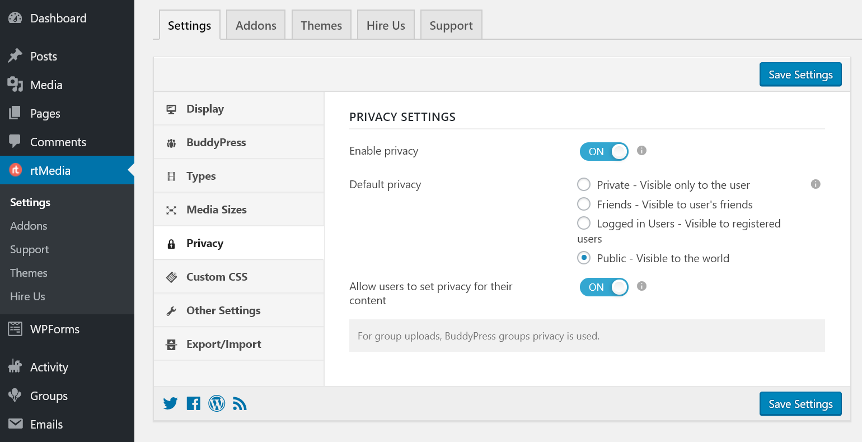Image resolution: width=862 pixels, height=442 pixels.
Task: Click the info icon beside Default privacy options
Action: (x=816, y=184)
